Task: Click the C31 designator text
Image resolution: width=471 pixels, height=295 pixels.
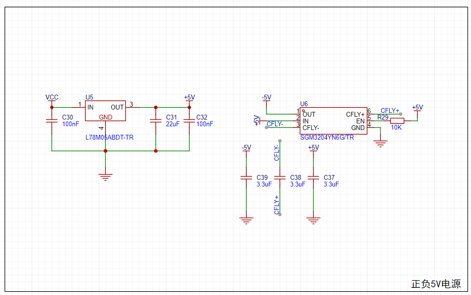Action: pos(172,117)
